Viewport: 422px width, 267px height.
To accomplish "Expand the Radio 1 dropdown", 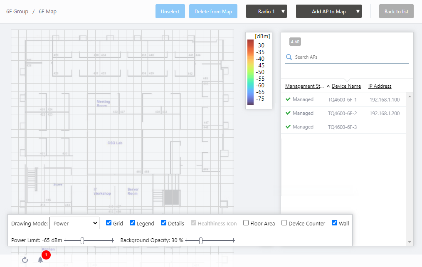I will [267, 12].
